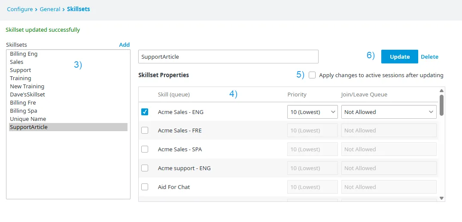The image size is (462, 222).
Task: Select Billing Fre skillset
Action: [68, 102]
